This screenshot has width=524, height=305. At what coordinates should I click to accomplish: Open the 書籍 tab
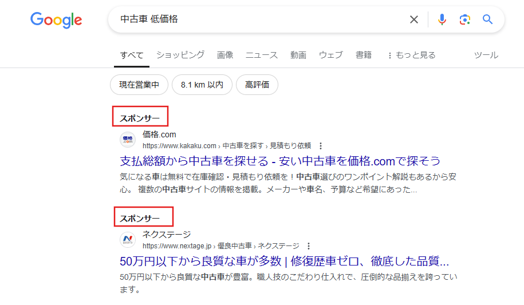(x=363, y=55)
